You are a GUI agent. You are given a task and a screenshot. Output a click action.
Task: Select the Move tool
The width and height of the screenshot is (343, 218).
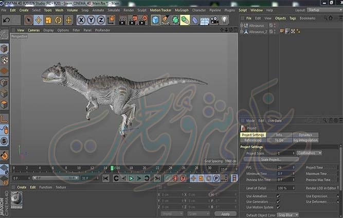click(x=39, y=20)
